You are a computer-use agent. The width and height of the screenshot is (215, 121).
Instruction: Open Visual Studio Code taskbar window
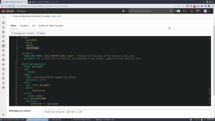click(x=104, y=120)
